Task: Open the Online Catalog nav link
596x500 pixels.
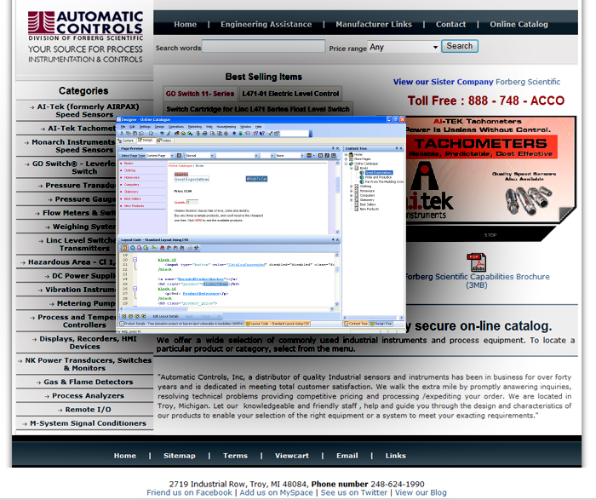Action: [x=519, y=25]
